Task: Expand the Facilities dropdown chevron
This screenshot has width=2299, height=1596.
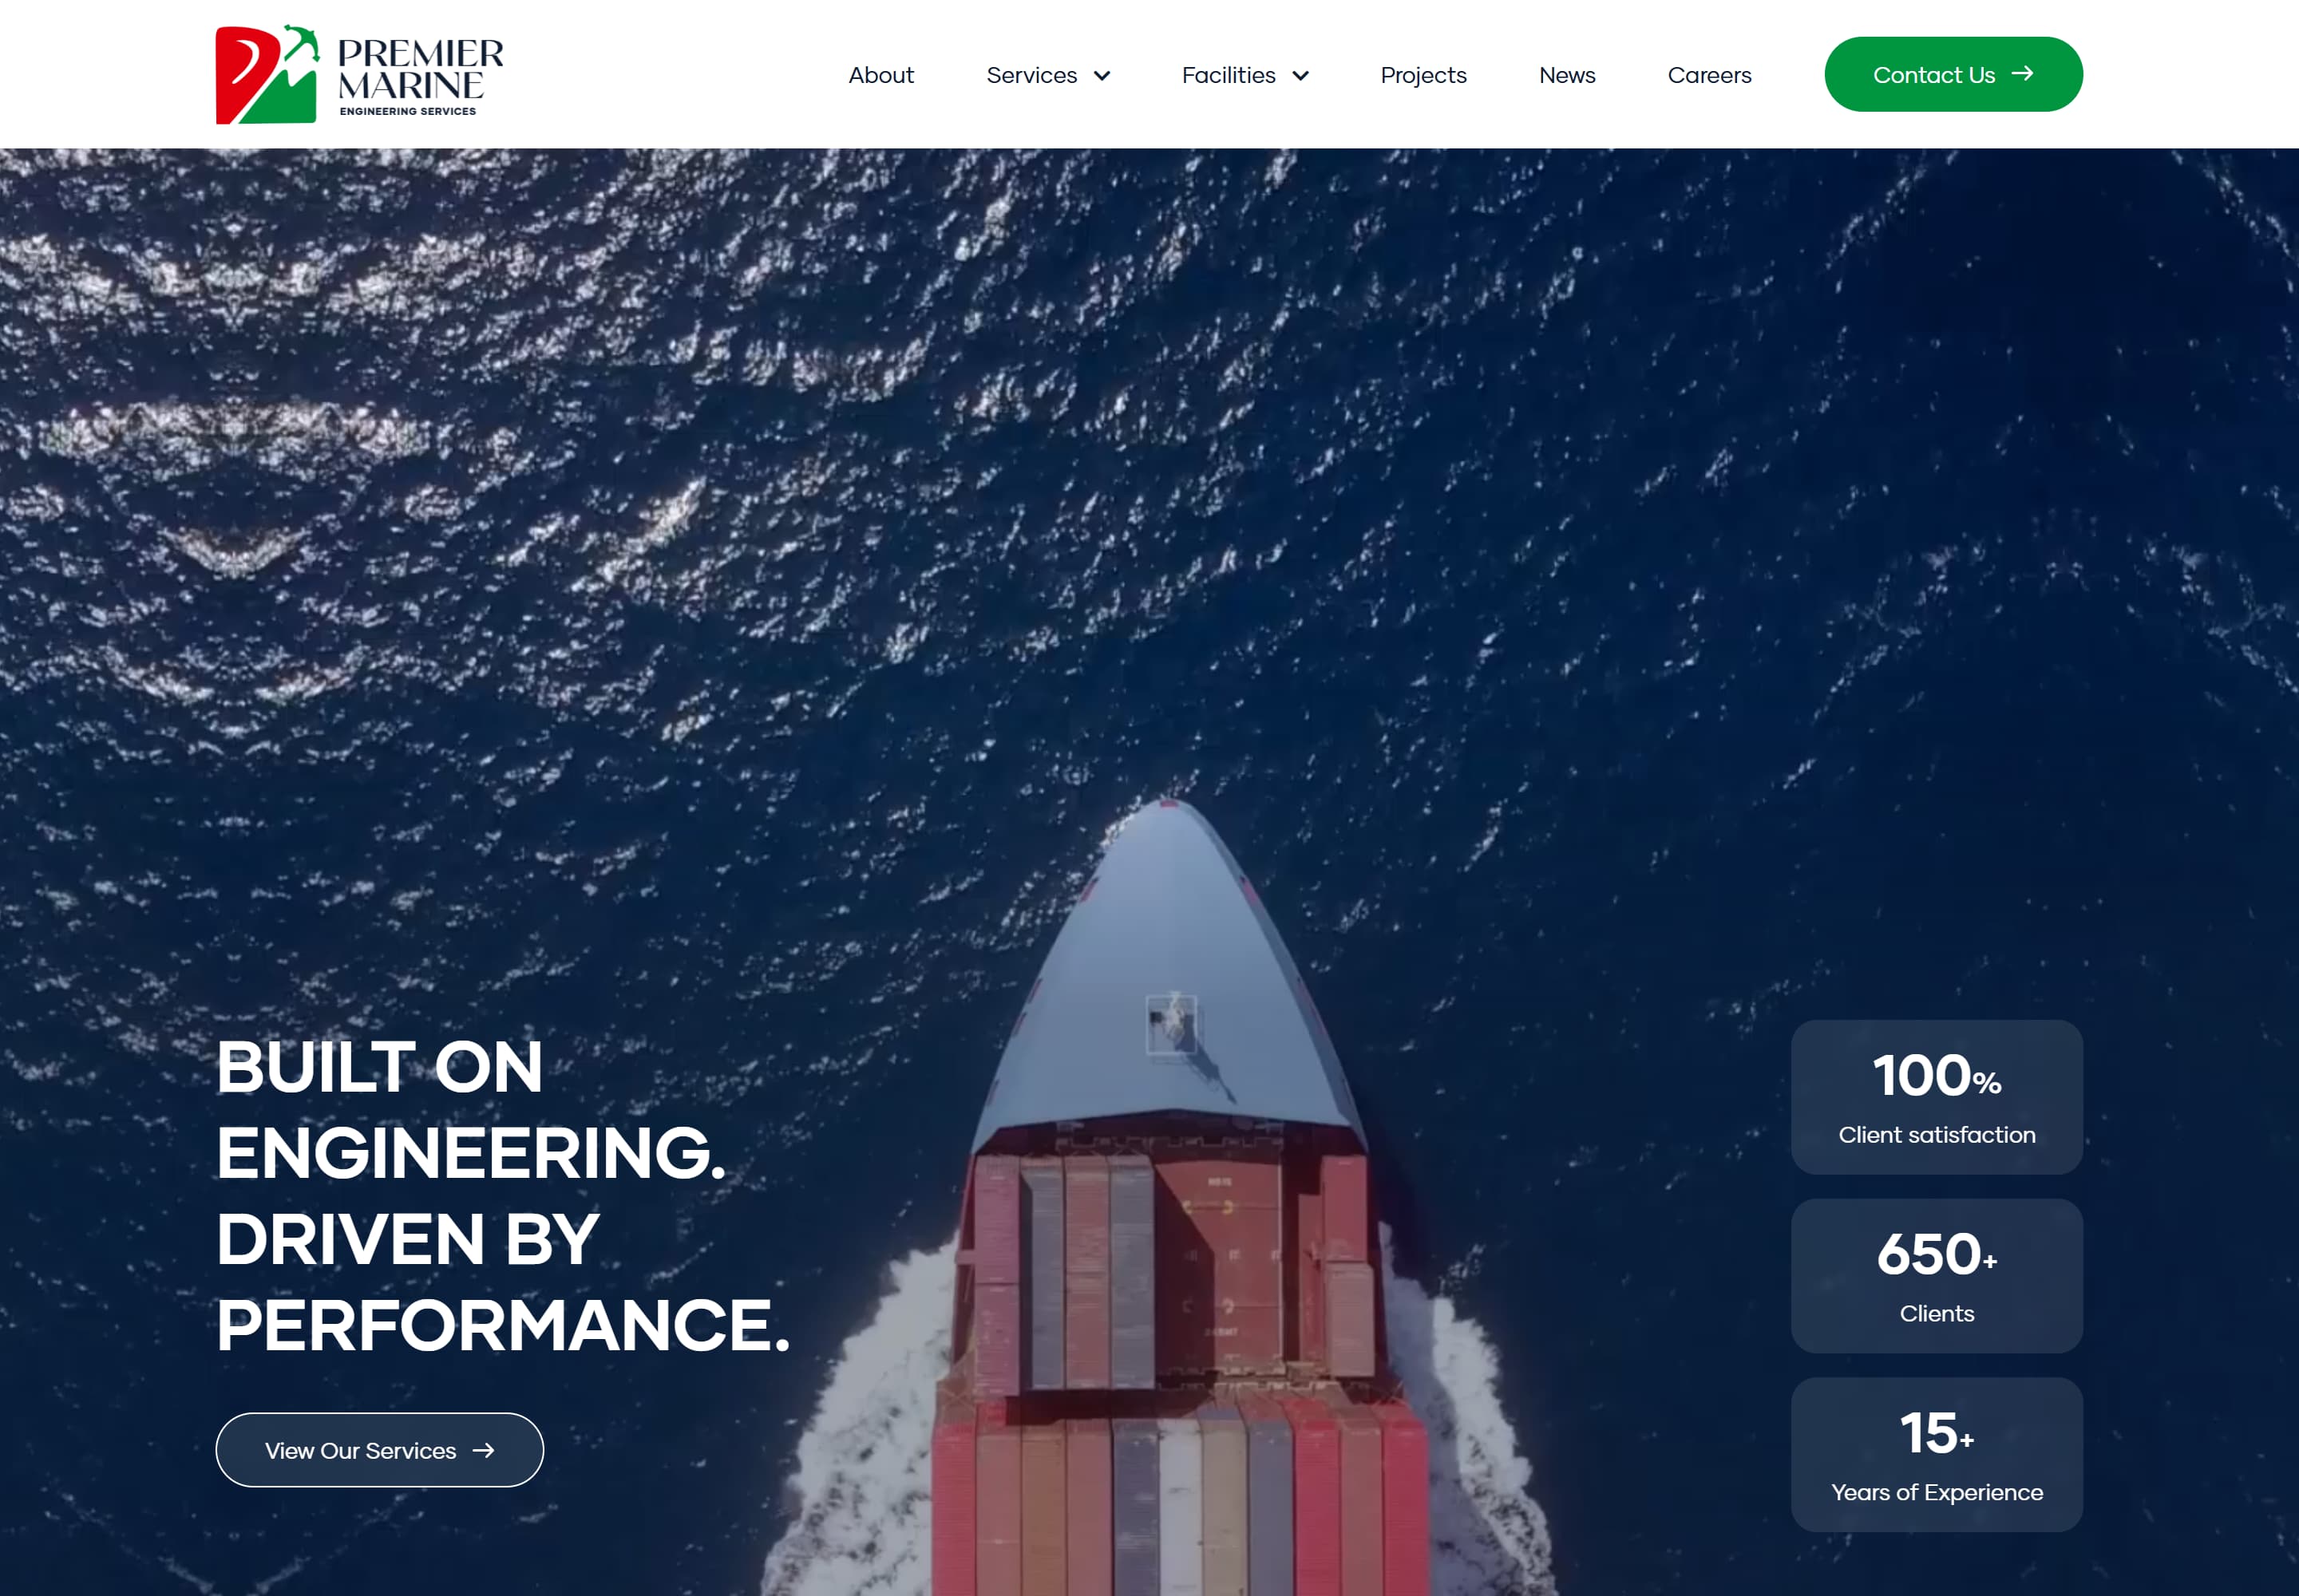Action: pyautogui.click(x=1300, y=76)
